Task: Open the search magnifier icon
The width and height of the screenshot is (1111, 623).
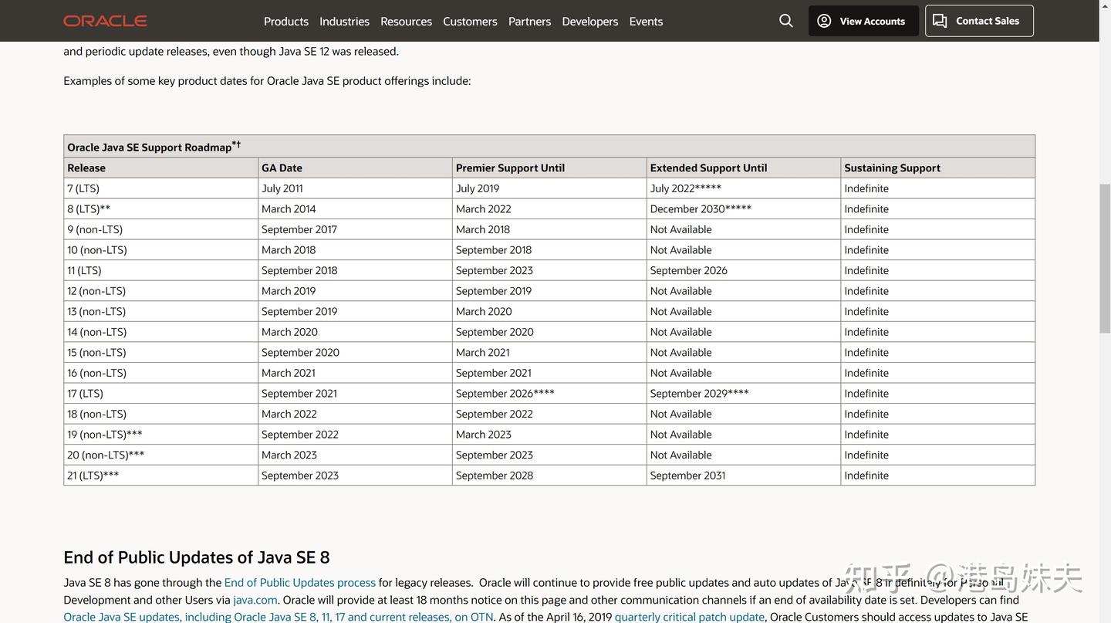Action: click(786, 21)
